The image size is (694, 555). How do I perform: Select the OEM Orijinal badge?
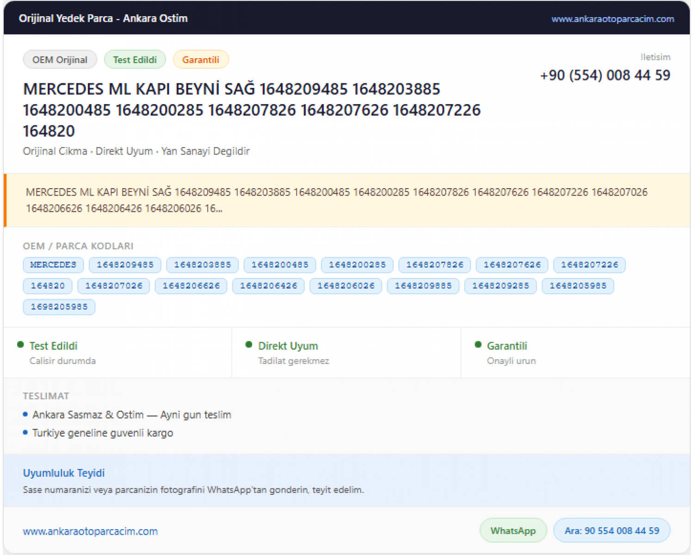(60, 60)
